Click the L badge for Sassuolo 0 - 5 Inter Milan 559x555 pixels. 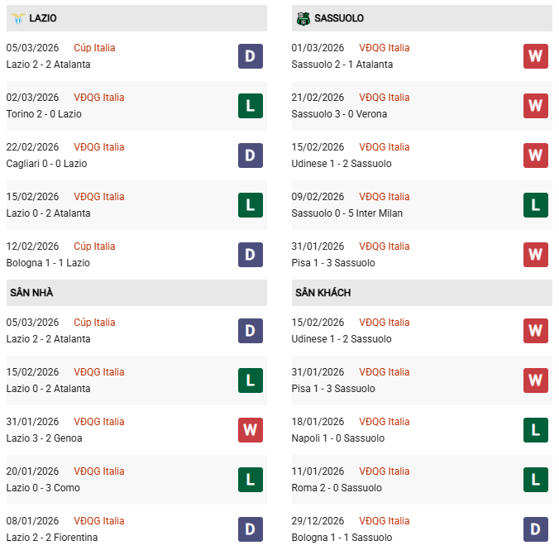(x=535, y=205)
